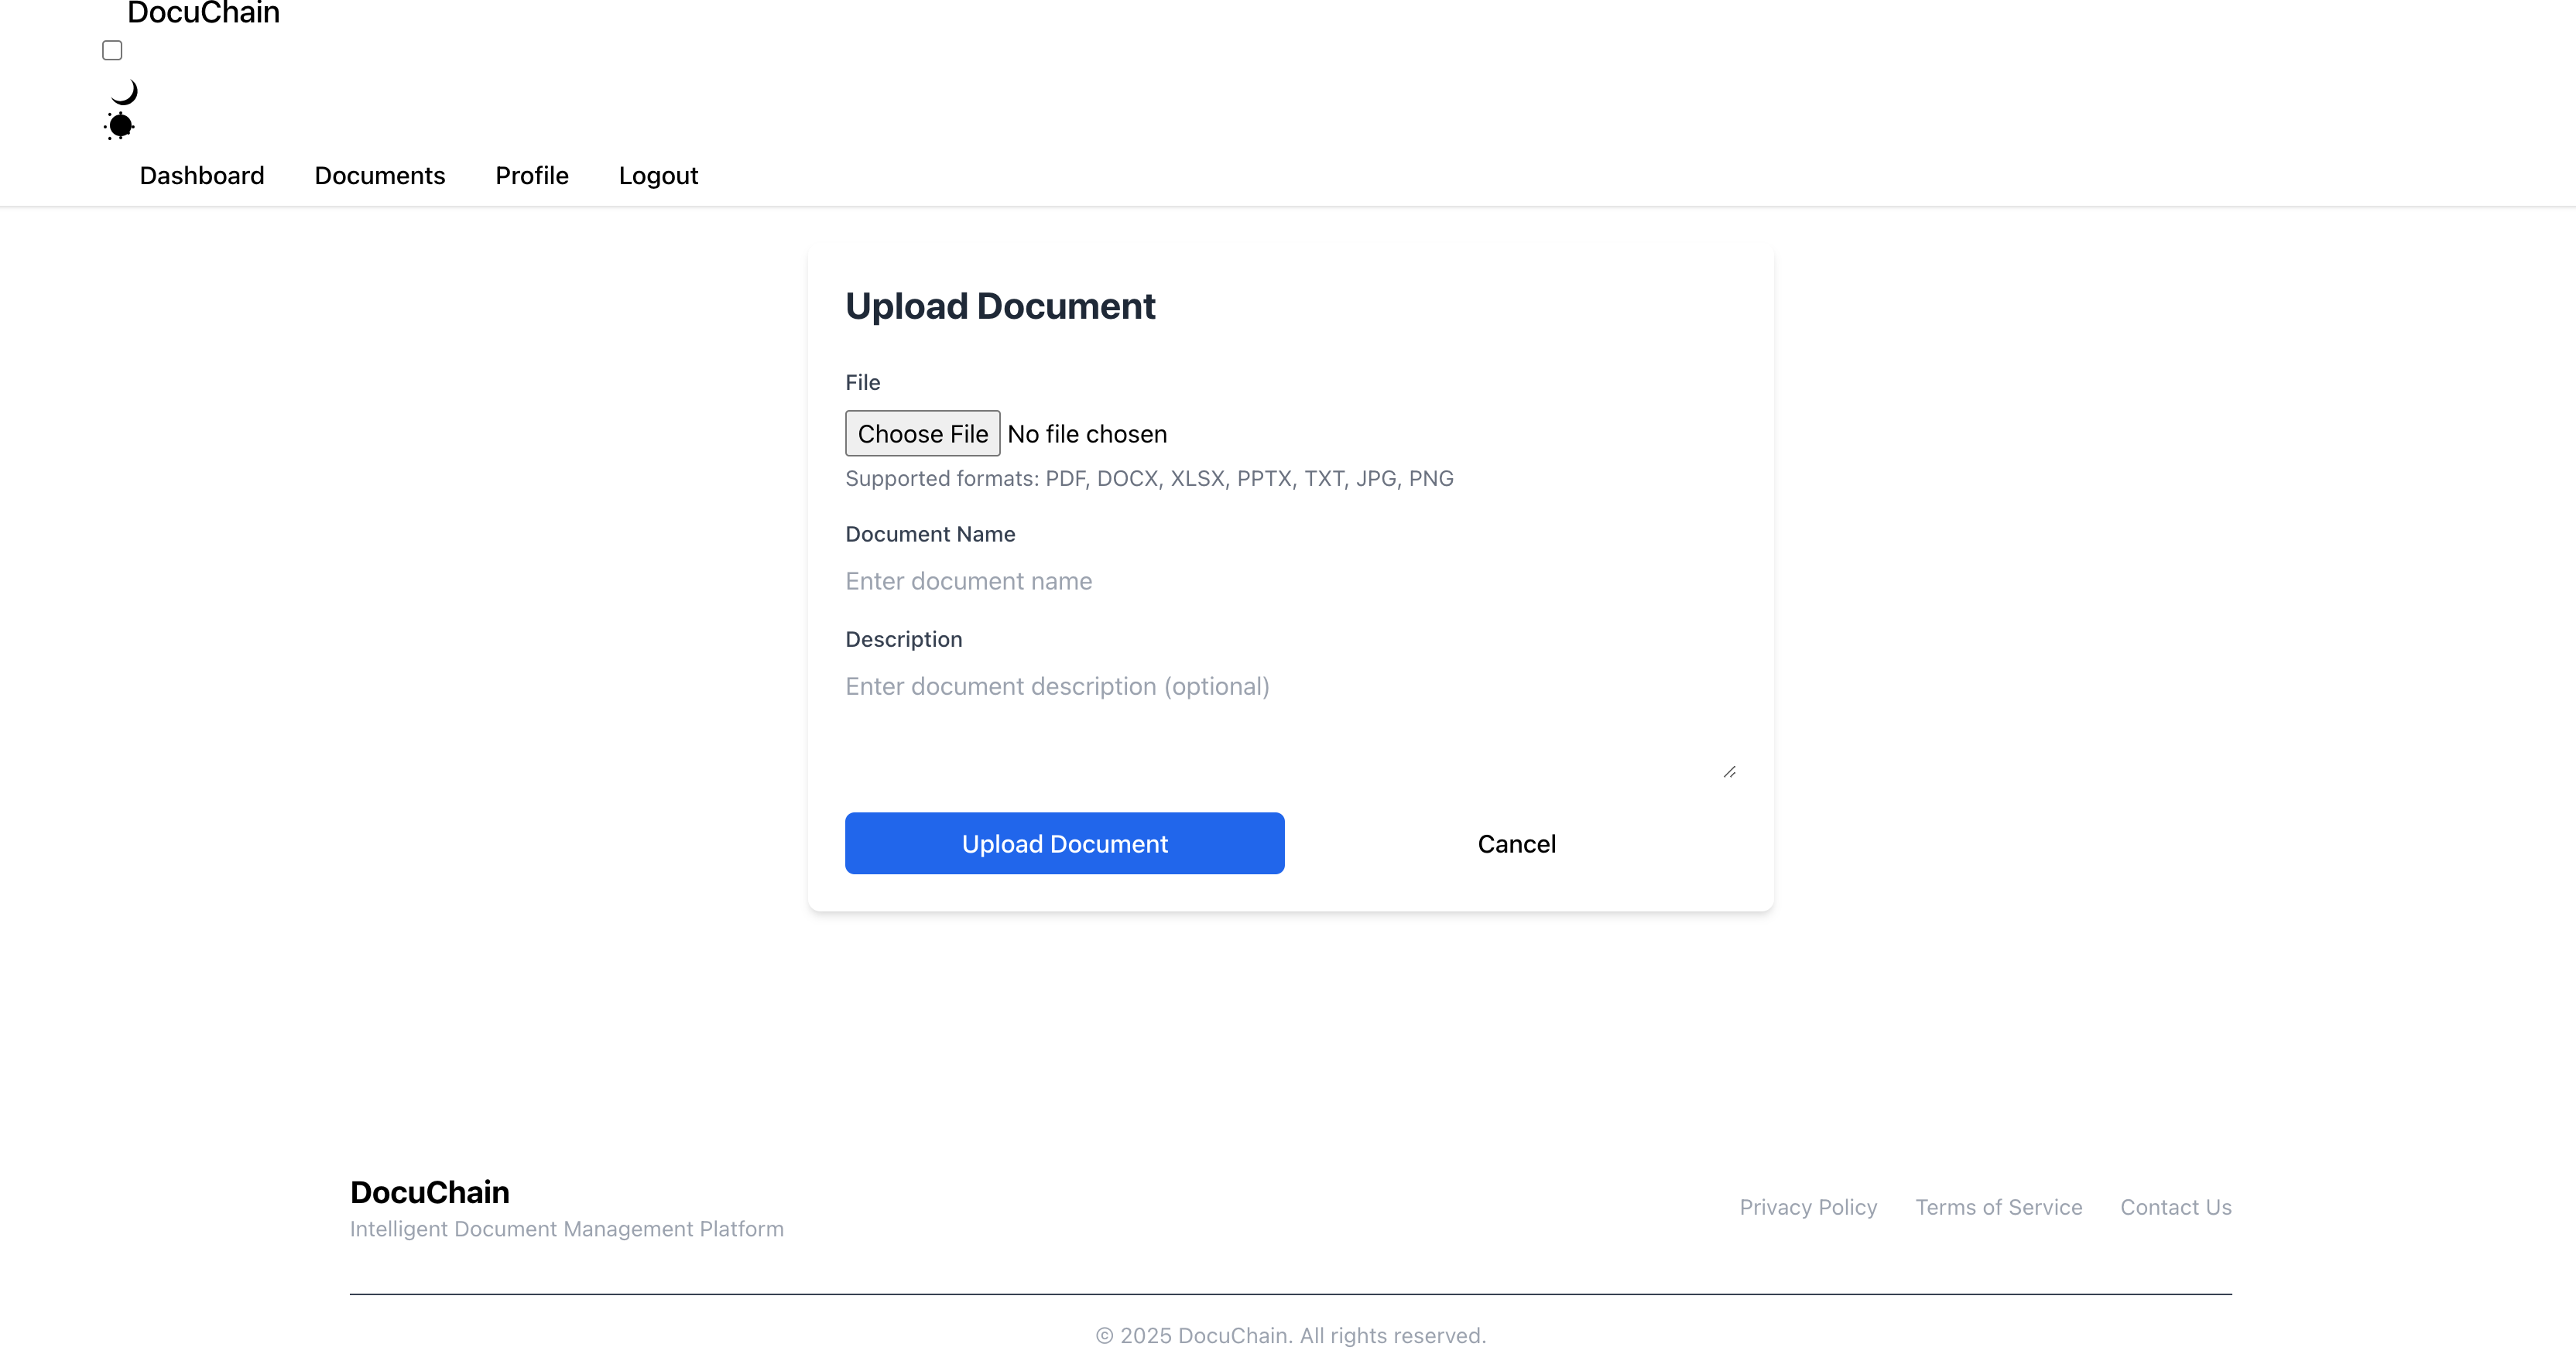Open the Terms of Service link
The width and height of the screenshot is (2576, 1371).
point(1998,1207)
